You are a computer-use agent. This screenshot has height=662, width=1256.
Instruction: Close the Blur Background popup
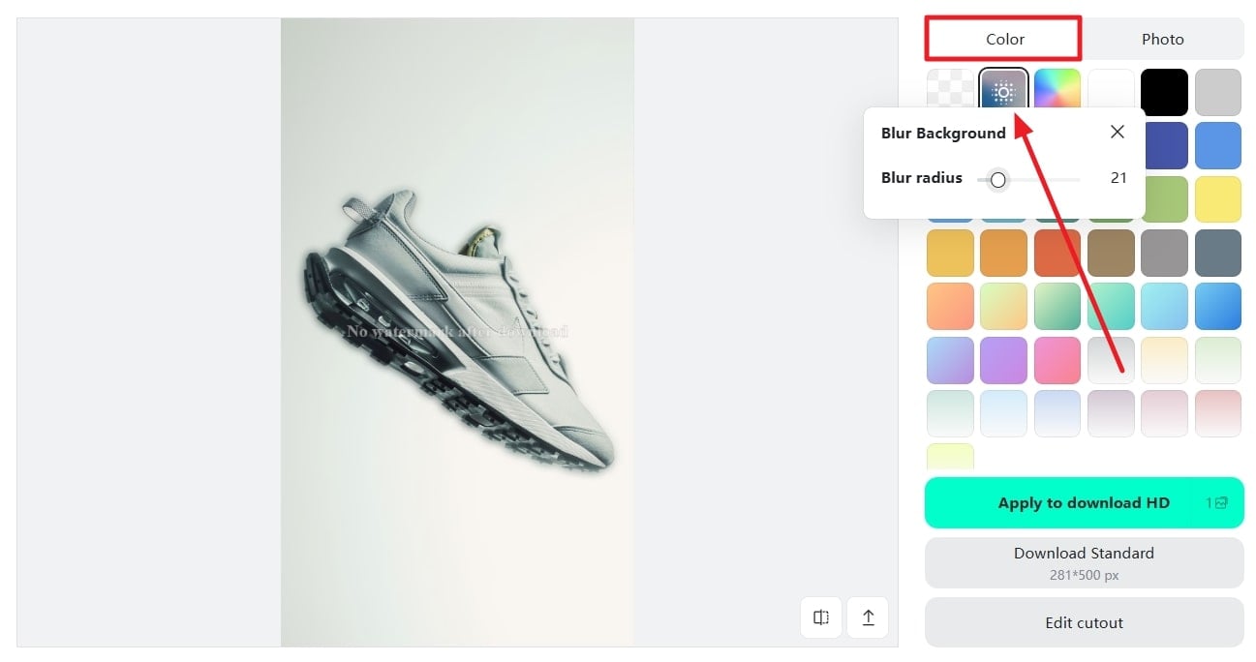(x=1118, y=132)
